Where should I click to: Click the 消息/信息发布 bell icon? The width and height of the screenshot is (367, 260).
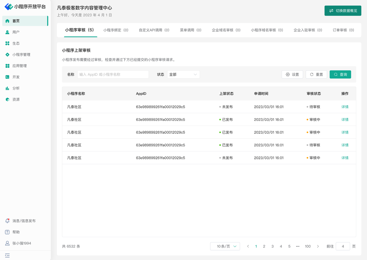coord(7,221)
